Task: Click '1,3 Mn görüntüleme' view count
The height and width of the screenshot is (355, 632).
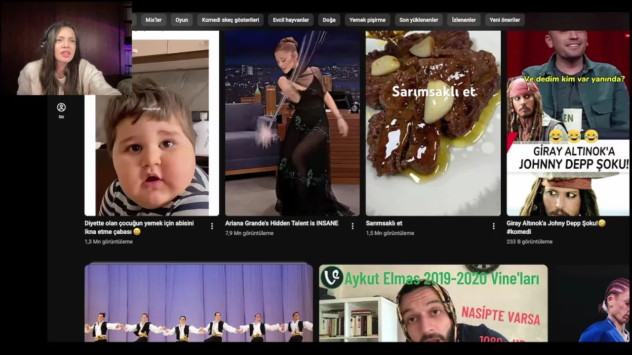Action: (109, 242)
